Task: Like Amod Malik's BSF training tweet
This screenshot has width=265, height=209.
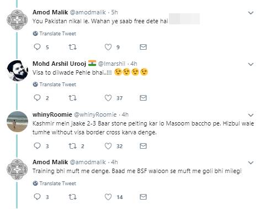Action: click(x=108, y=197)
